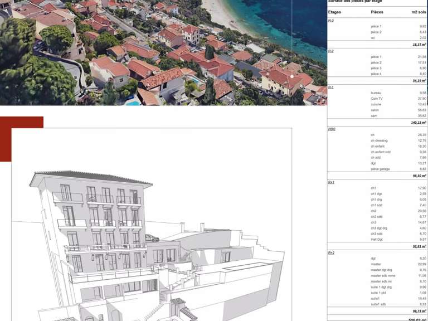Click the 'ch1 drg' entry
This screenshot has width=428, height=321.
(376, 200)
